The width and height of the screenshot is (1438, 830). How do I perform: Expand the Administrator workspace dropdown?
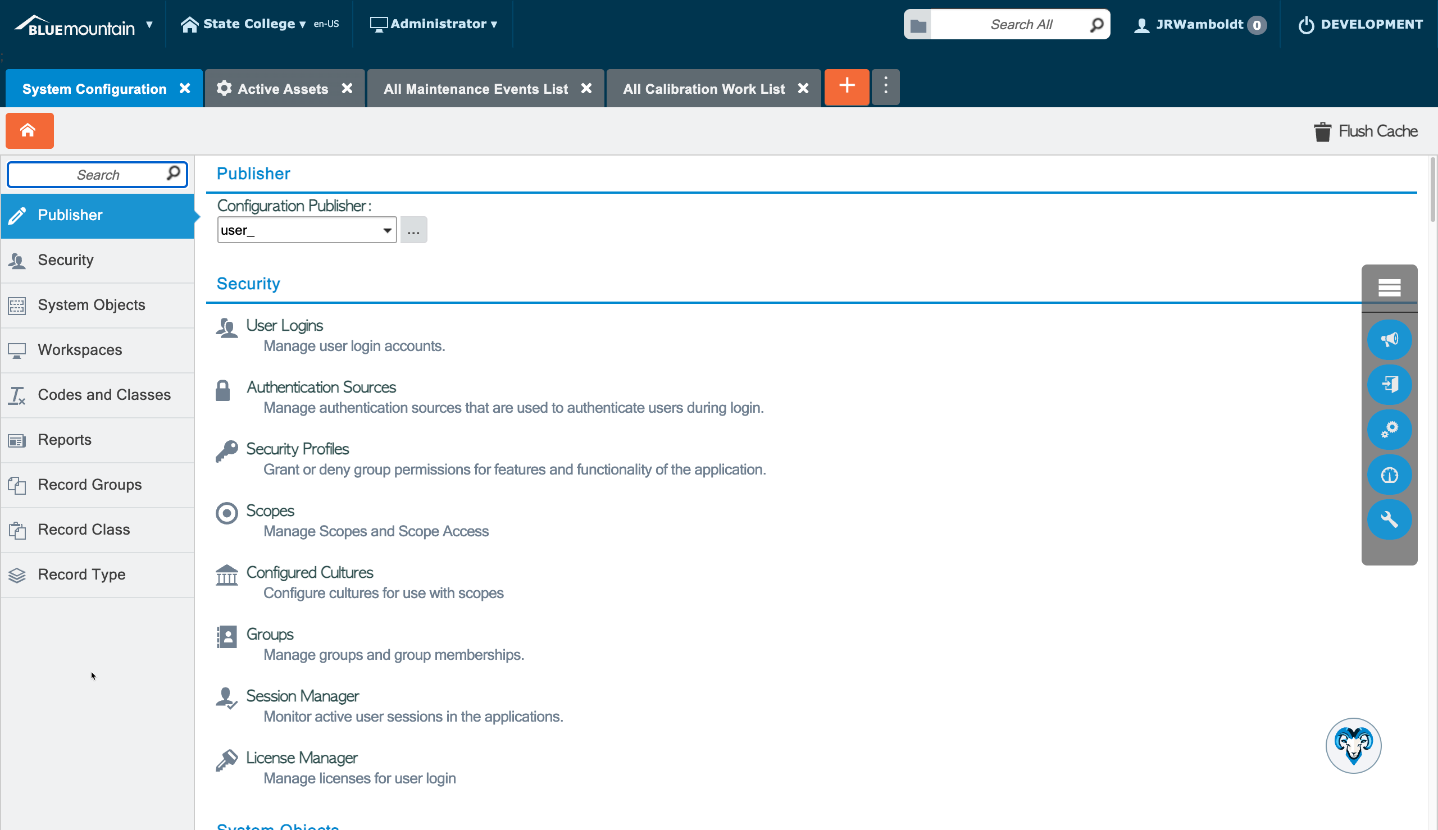[438, 24]
